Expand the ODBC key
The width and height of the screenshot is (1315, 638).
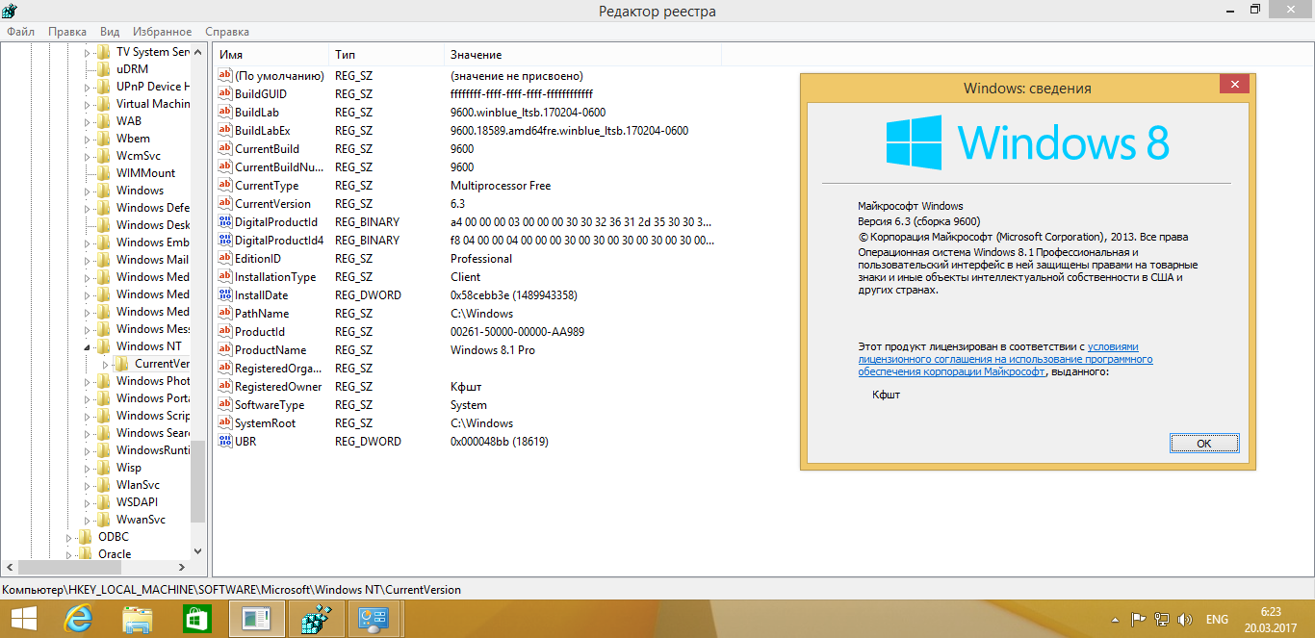(x=68, y=537)
